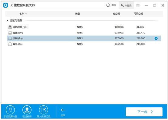168x120 pixels.
Task: Select the 文档 (E:\) partition
Action: 84,38
